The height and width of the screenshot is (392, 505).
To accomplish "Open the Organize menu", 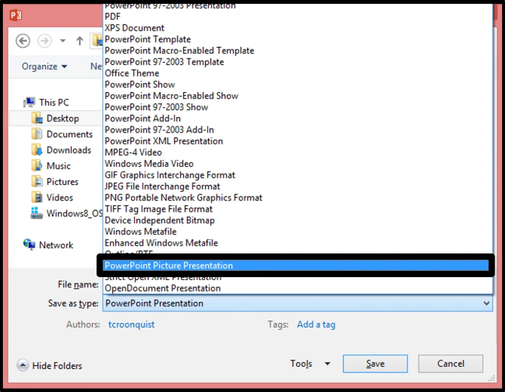I will [44, 67].
